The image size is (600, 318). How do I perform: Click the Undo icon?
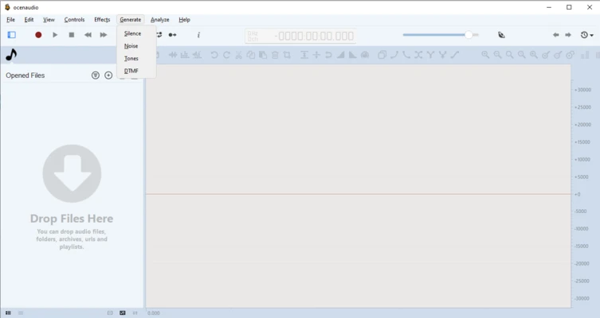click(214, 55)
